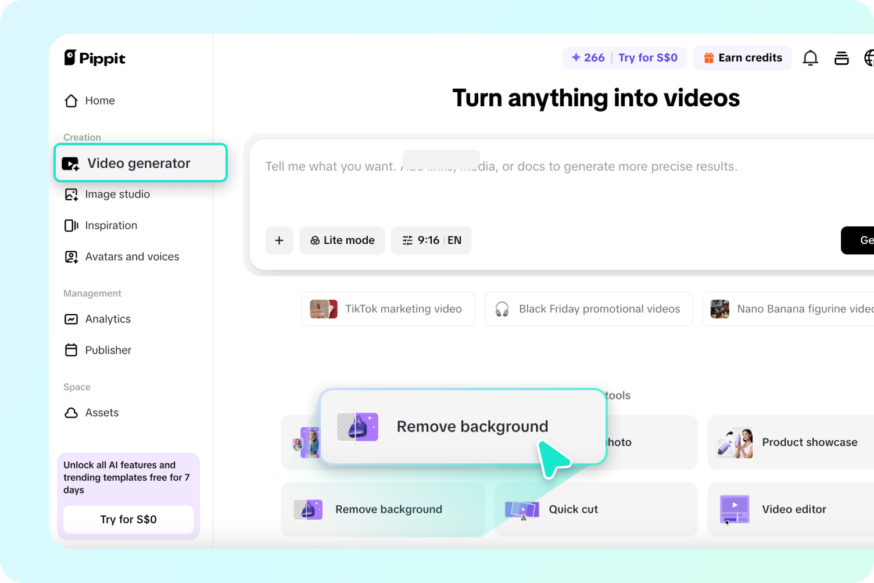The image size is (874, 583).
Task: Select the Image studio icon
Action: (x=71, y=194)
